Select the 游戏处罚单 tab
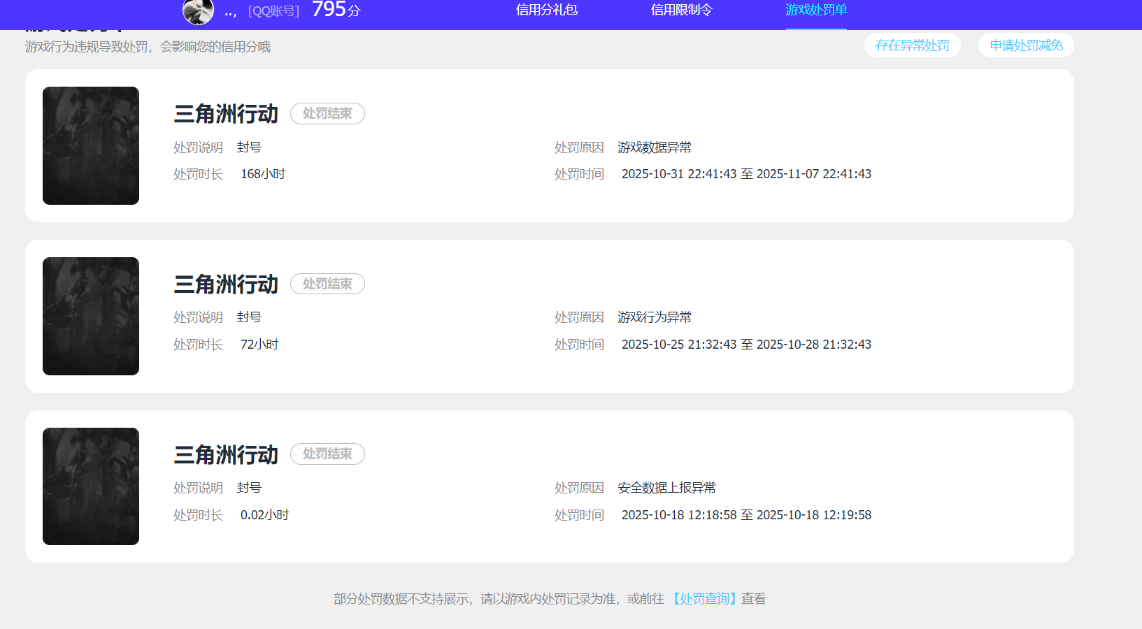The image size is (1142, 629). click(x=816, y=10)
